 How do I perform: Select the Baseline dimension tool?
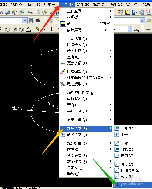[44, 29]
